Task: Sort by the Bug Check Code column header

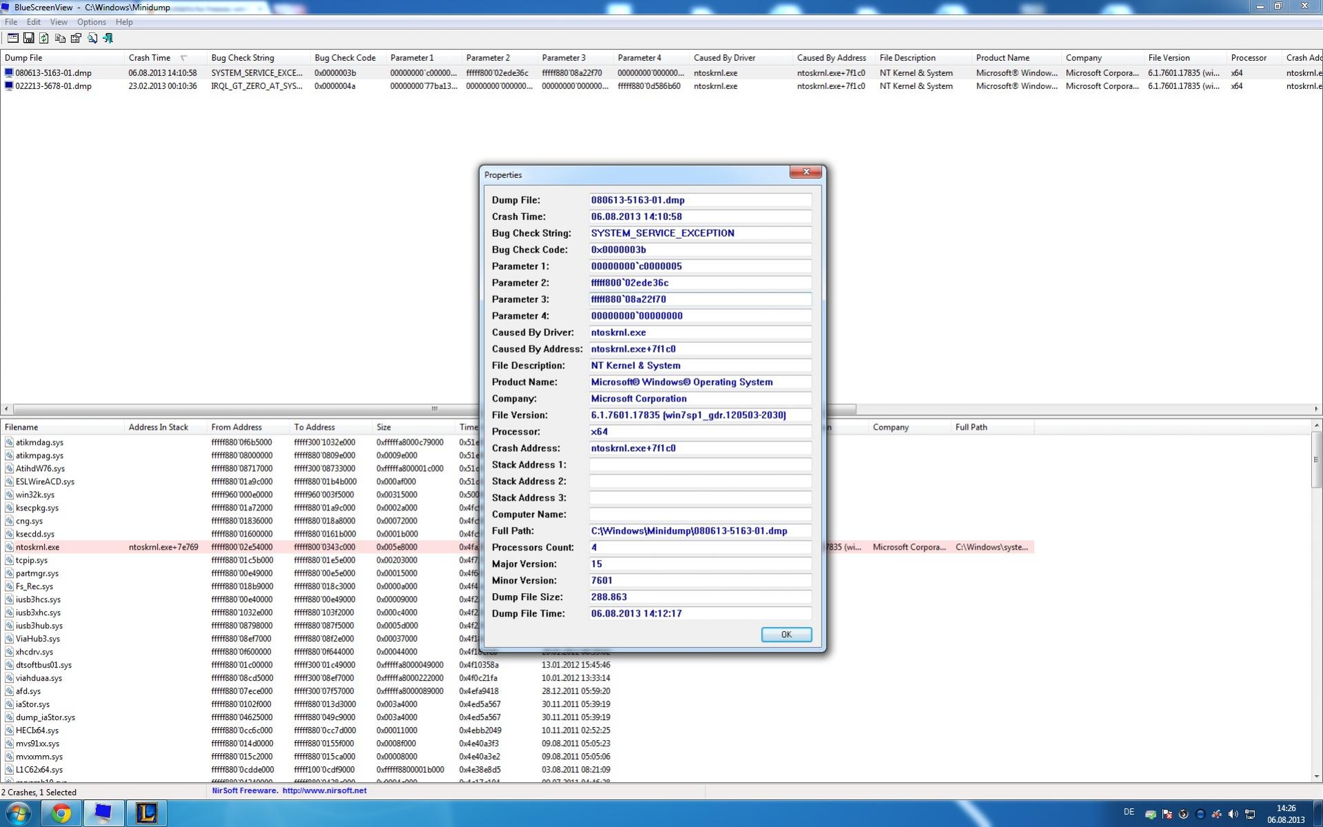Action: pyautogui.click(x=348, y=58)
